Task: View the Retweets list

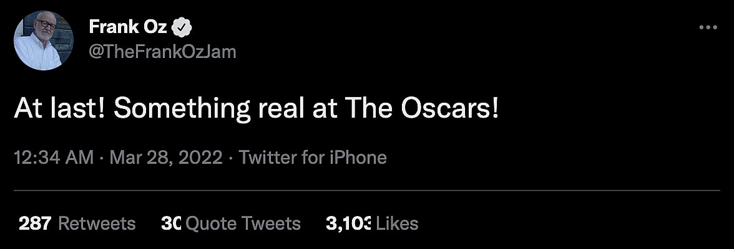Action: (96, 223)
